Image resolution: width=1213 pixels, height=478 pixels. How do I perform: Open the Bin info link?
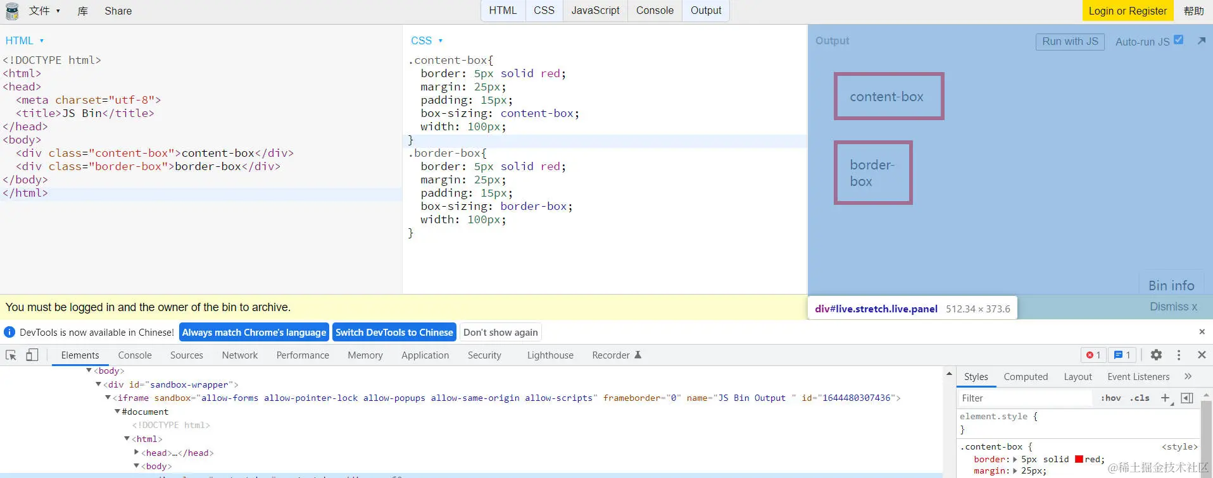pyautogui.click(x=1171, y=286)
